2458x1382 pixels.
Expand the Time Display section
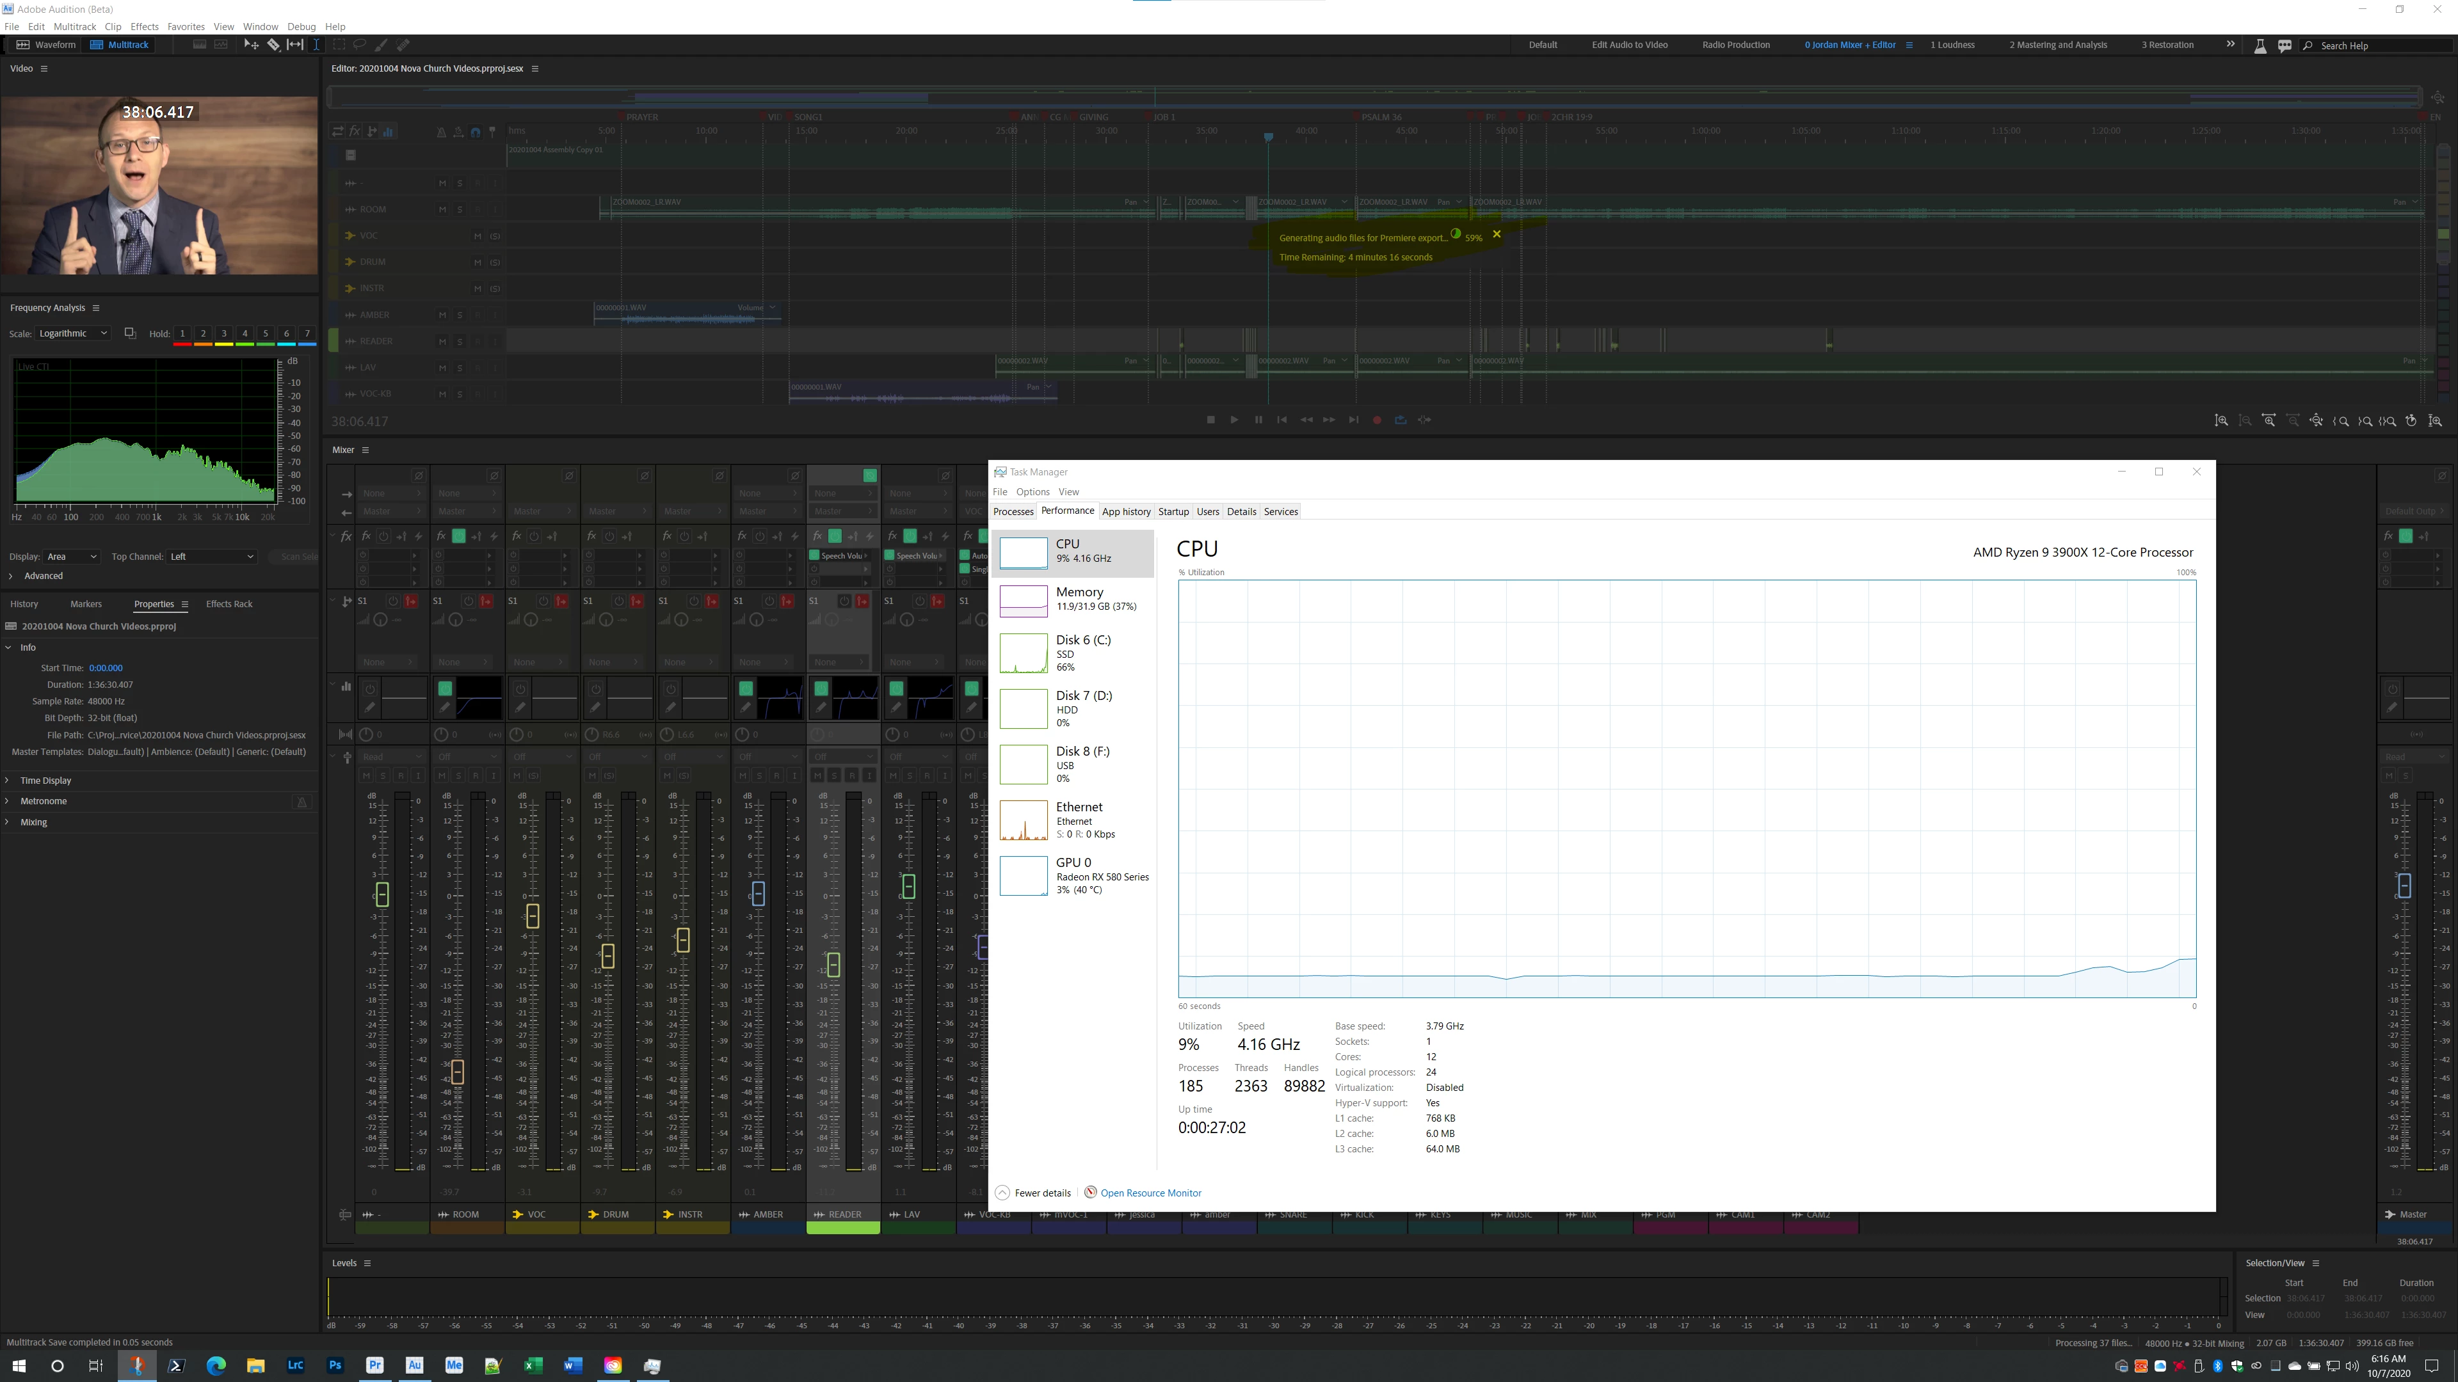point(46,781)
